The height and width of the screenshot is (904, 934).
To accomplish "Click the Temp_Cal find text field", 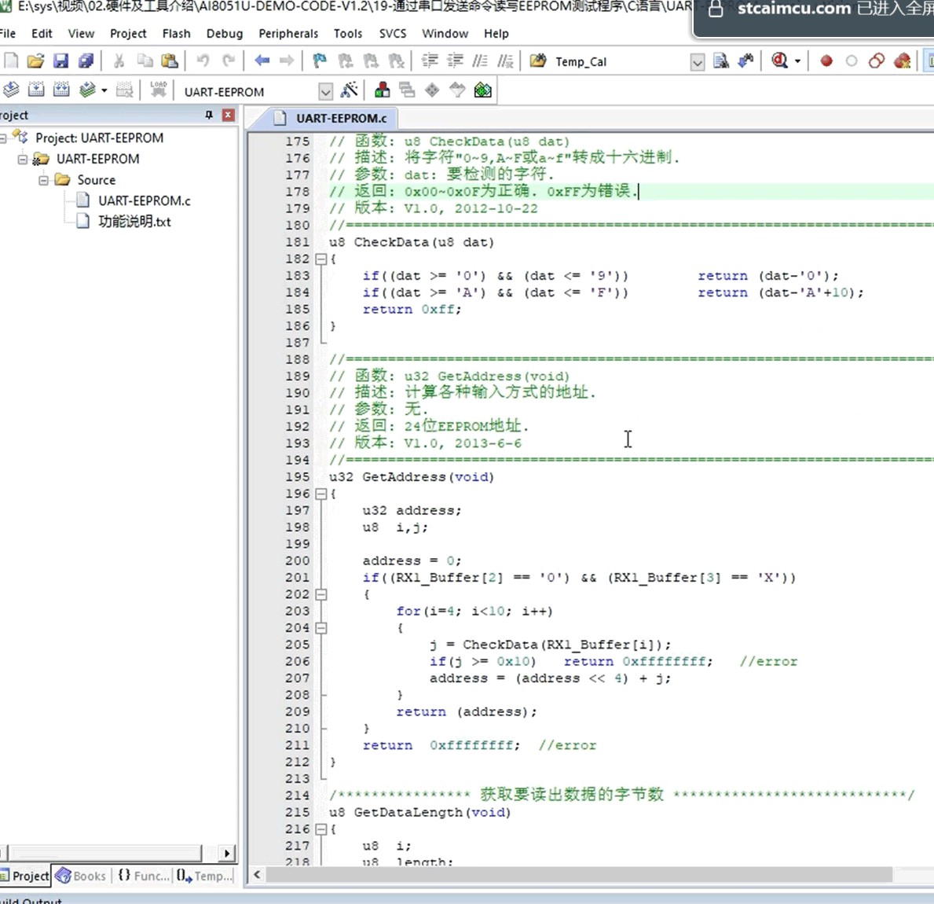I will coord(620,62).
